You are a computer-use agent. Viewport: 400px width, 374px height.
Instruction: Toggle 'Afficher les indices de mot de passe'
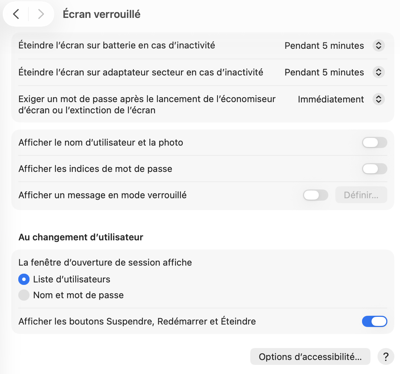pyautogui.click(x=374, y=169)
